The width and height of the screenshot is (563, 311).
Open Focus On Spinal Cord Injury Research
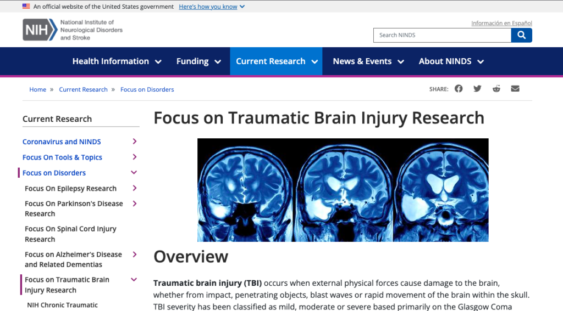70,234
